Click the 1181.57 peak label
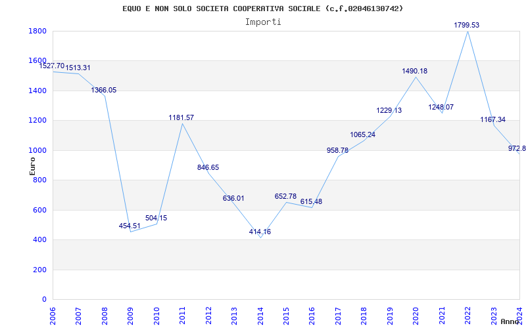Image resolution: width=526 pixels, height=328 pixels. [181, 118]
